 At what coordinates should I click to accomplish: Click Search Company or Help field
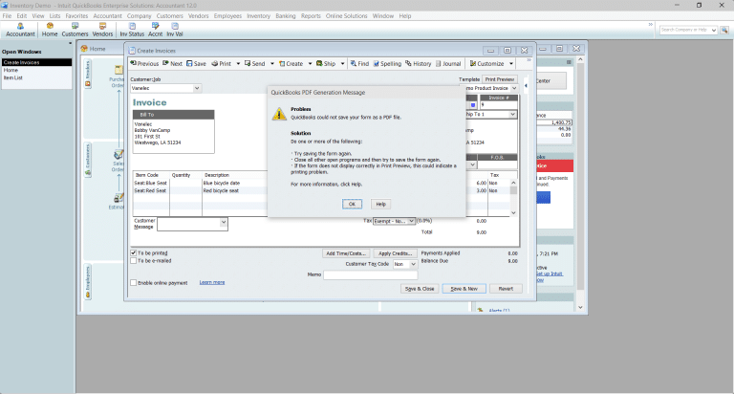coord(688,30)
